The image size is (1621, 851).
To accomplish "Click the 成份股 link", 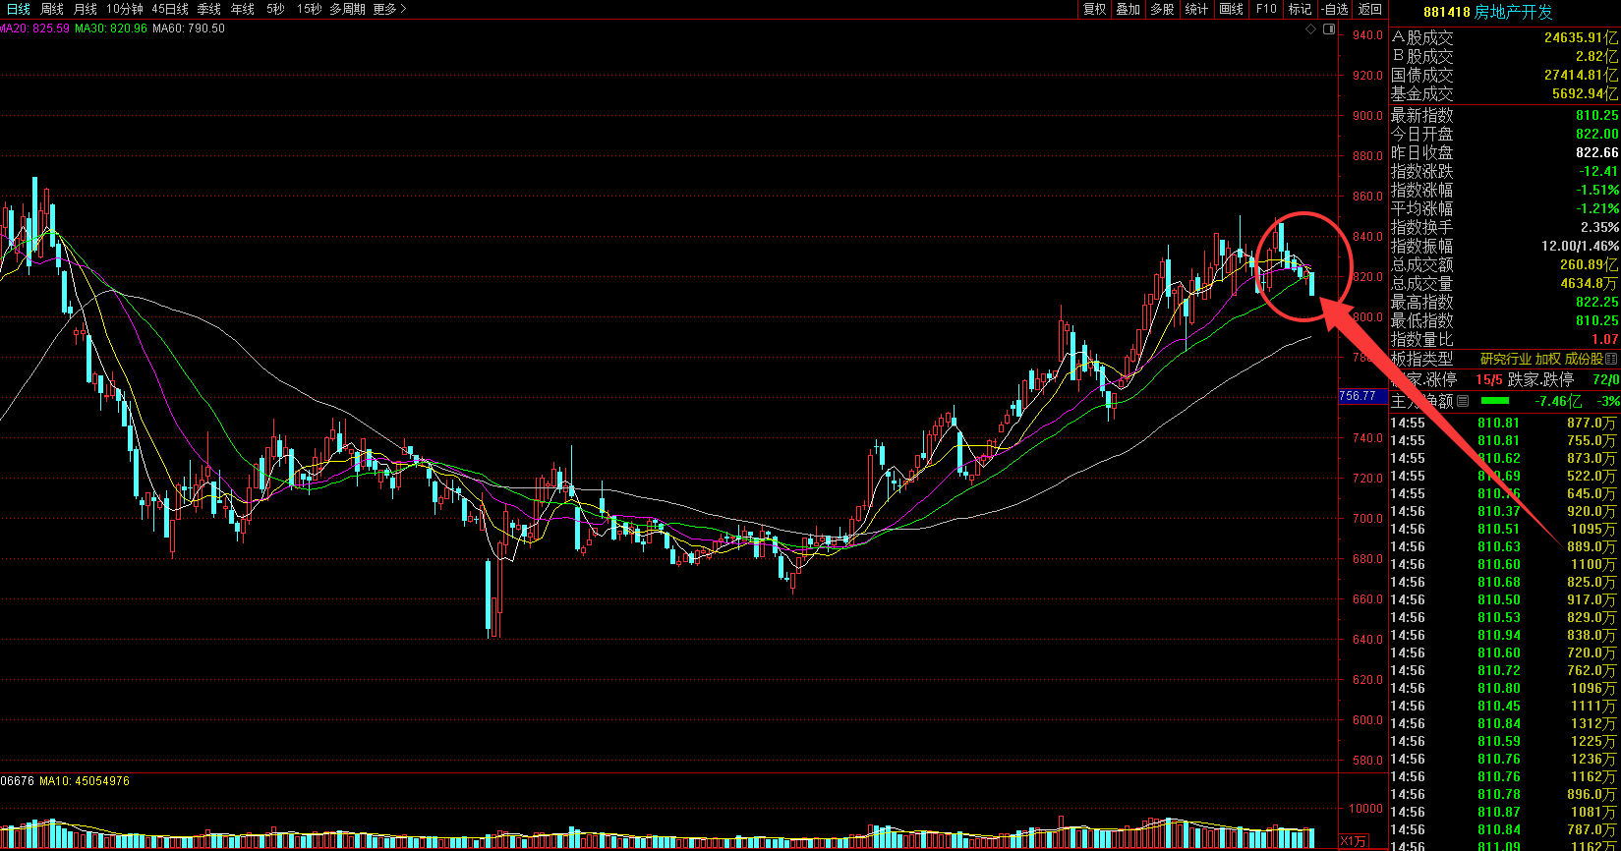I will (x=1585, y=360).
